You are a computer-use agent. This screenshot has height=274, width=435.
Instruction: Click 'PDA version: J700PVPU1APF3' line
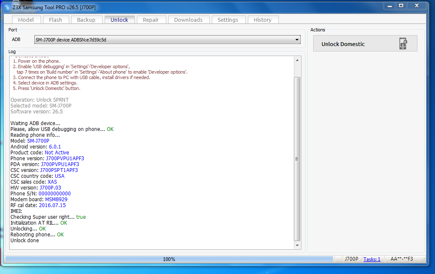(x=45, y=164)
